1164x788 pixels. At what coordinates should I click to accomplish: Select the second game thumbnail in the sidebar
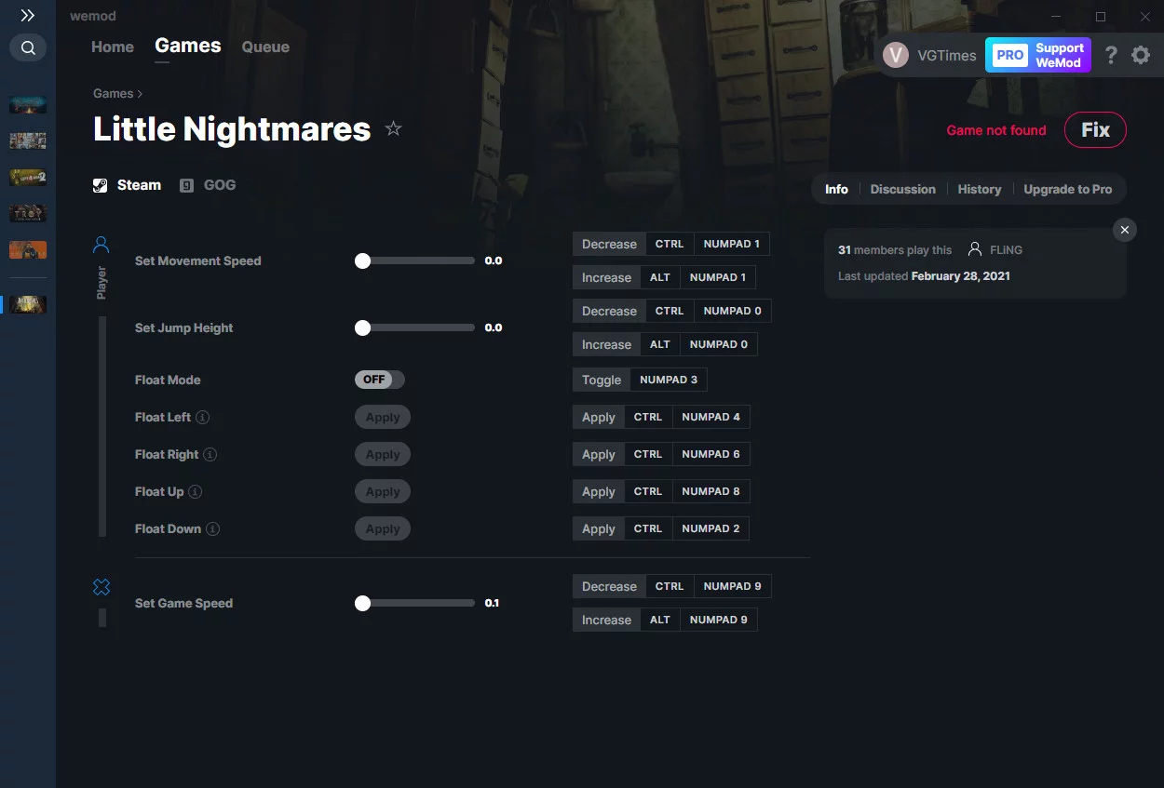[28, 141]
